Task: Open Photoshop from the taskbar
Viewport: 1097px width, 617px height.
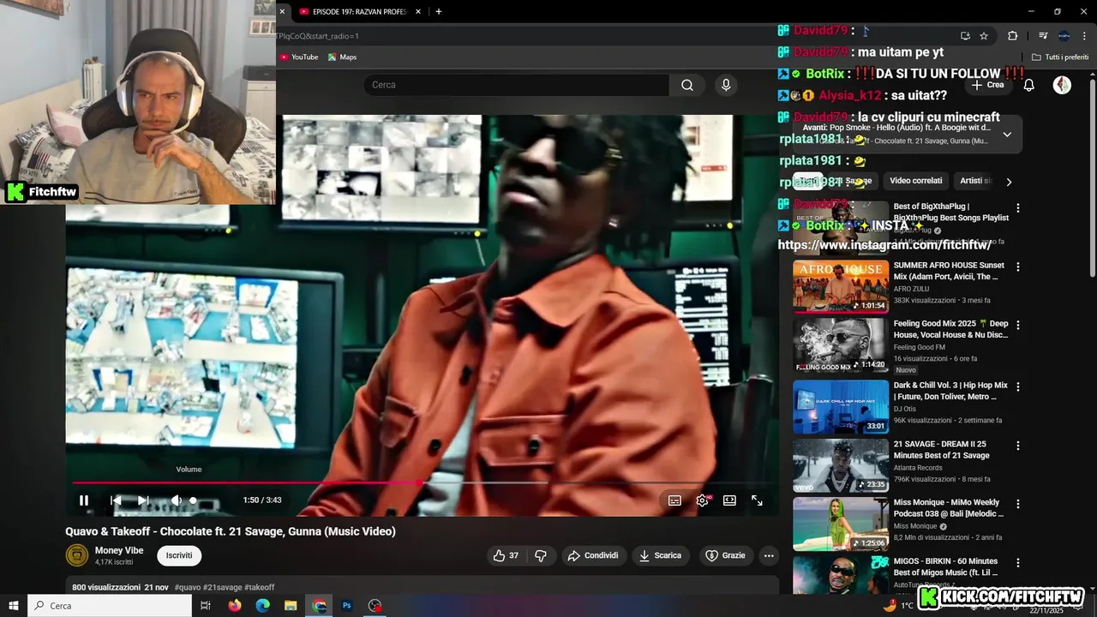Action: click(347, 606)
